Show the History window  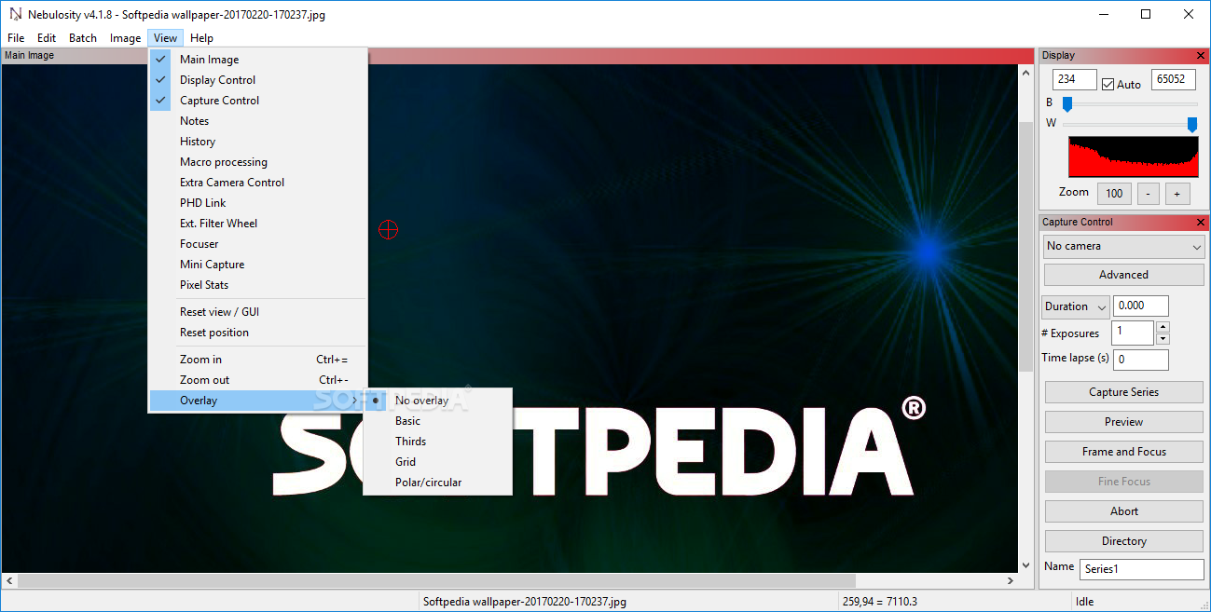[258, 142]
